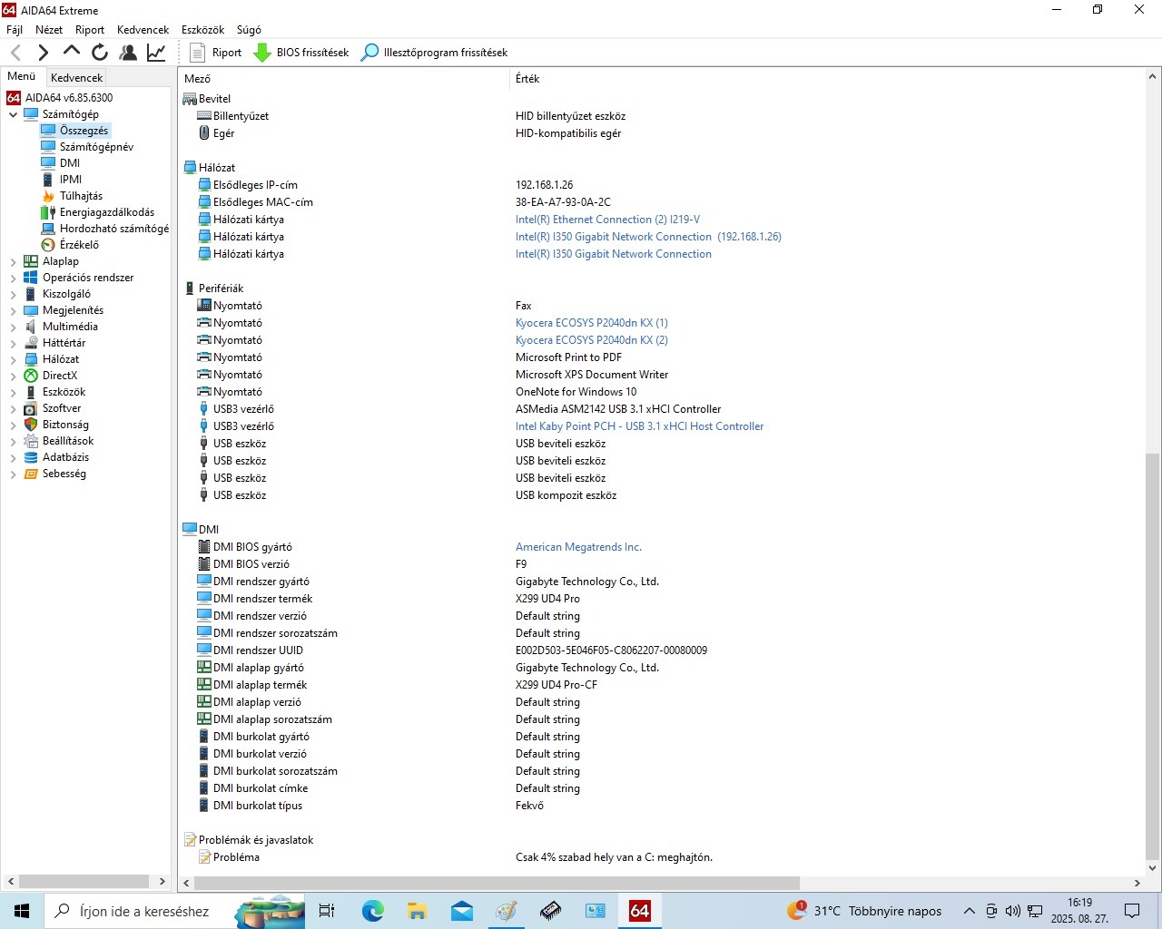This screenshot has height=929, width=1162.
Task: Click the Eszközök tree icon
Action: pos(31,392)
